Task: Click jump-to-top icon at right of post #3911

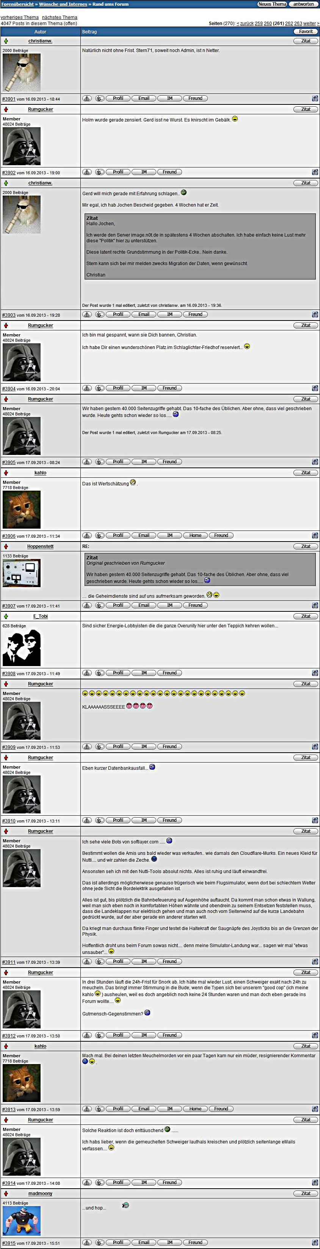Action: coord(315,962)
